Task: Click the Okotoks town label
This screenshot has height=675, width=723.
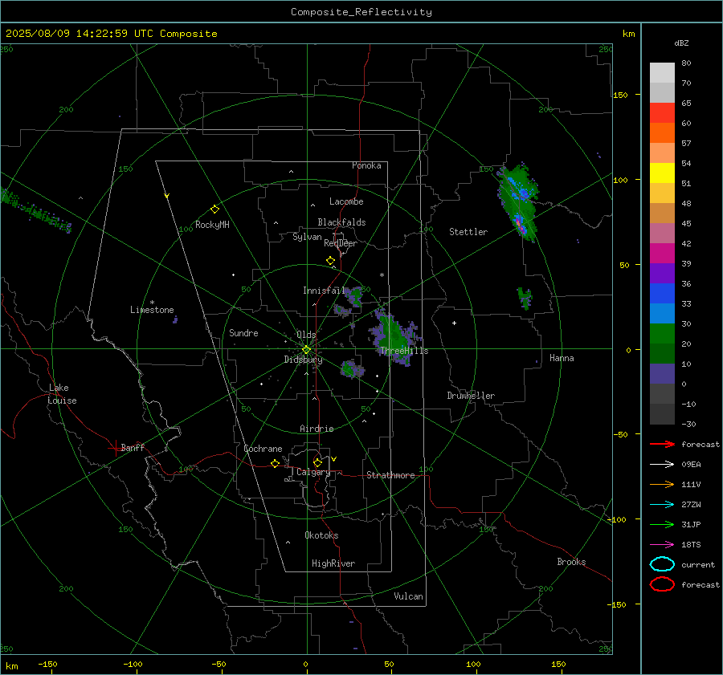Action: tap(321, 535)
